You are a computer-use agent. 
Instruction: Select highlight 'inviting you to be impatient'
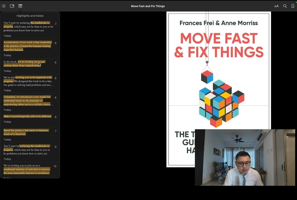click(30, 84)
